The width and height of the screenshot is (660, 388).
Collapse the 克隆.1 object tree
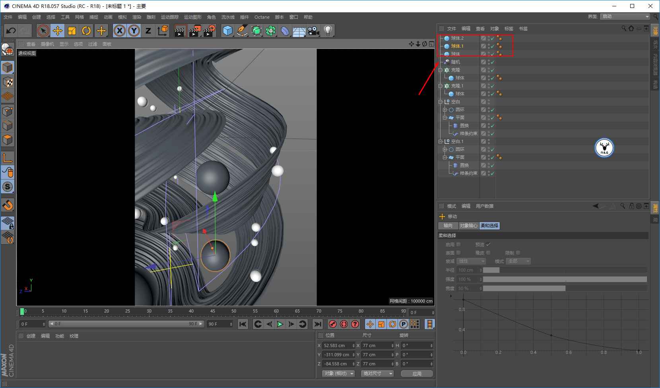point(441,86)
